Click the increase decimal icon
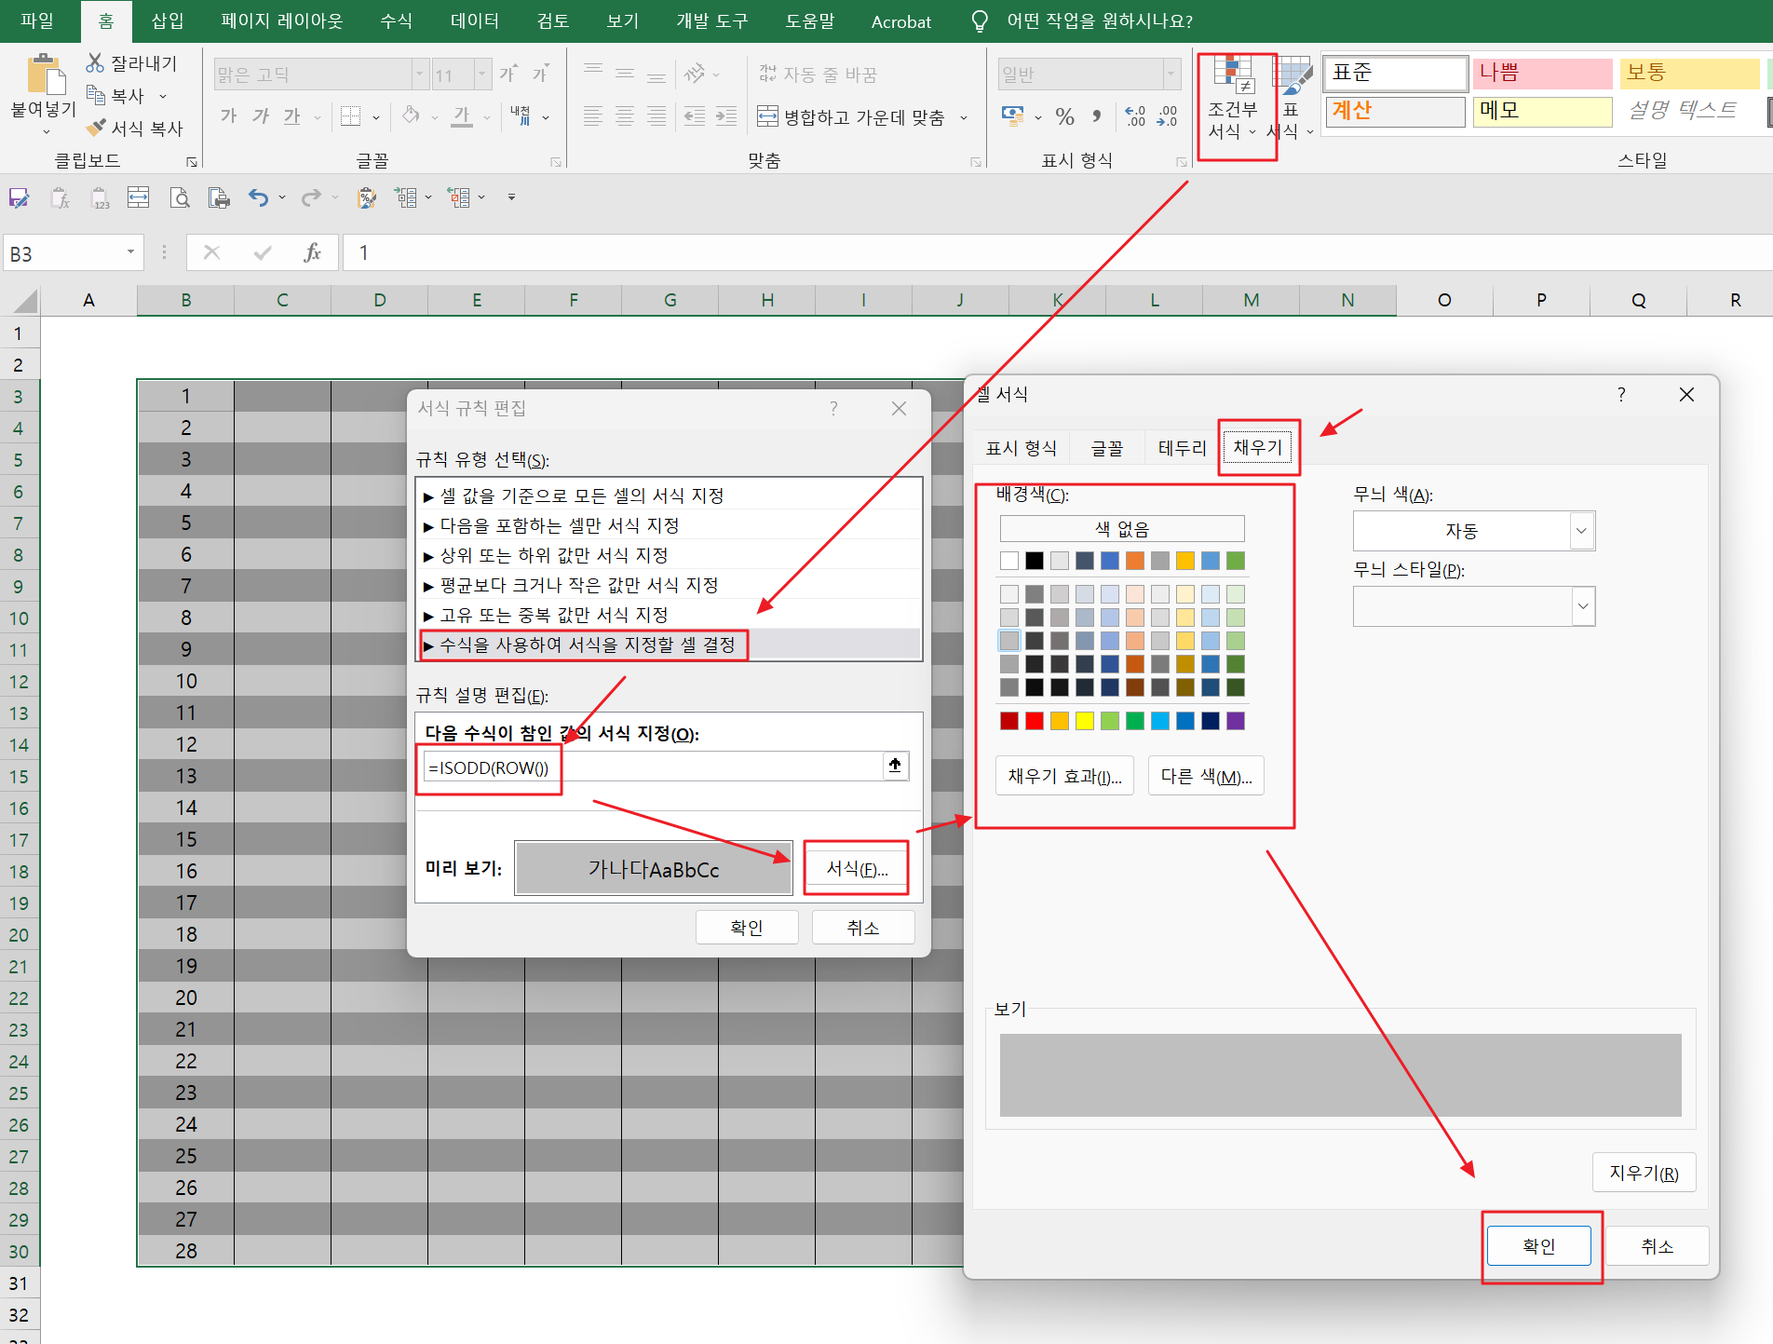This screenshot has height=1344, width=1773. point(1135,116)
